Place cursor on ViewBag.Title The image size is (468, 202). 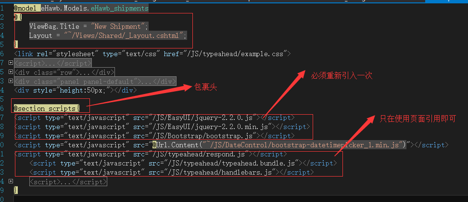coord(54,26)
